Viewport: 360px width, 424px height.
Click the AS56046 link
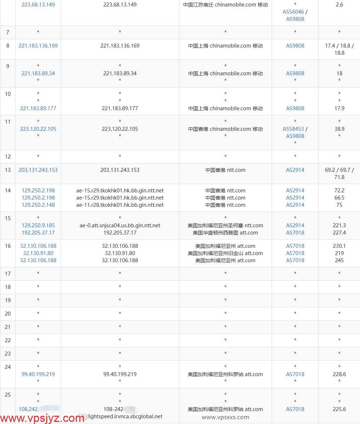[293, 12]
